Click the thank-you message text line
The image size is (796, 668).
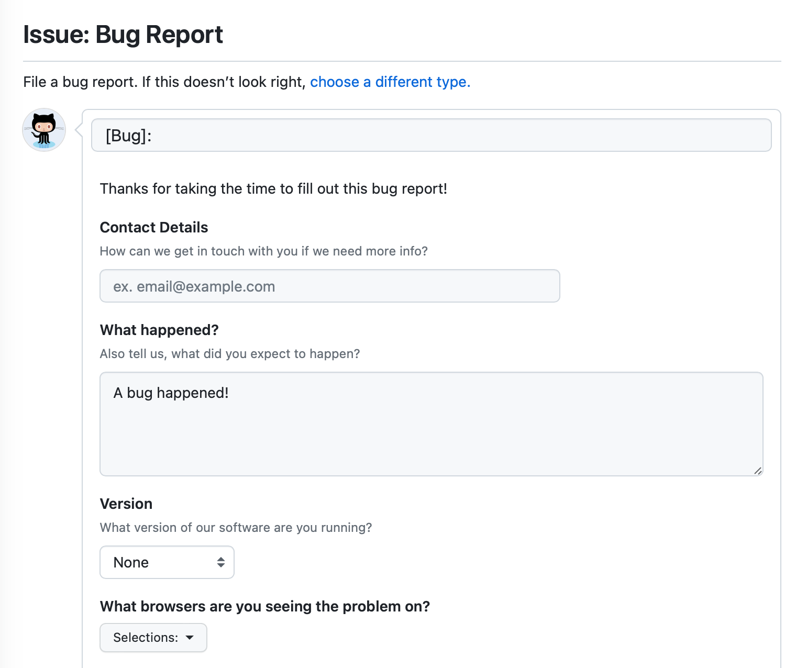273,188
